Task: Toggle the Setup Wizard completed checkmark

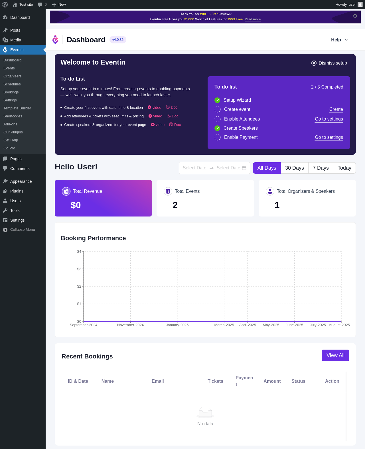Action: click(x=217, y=100)
